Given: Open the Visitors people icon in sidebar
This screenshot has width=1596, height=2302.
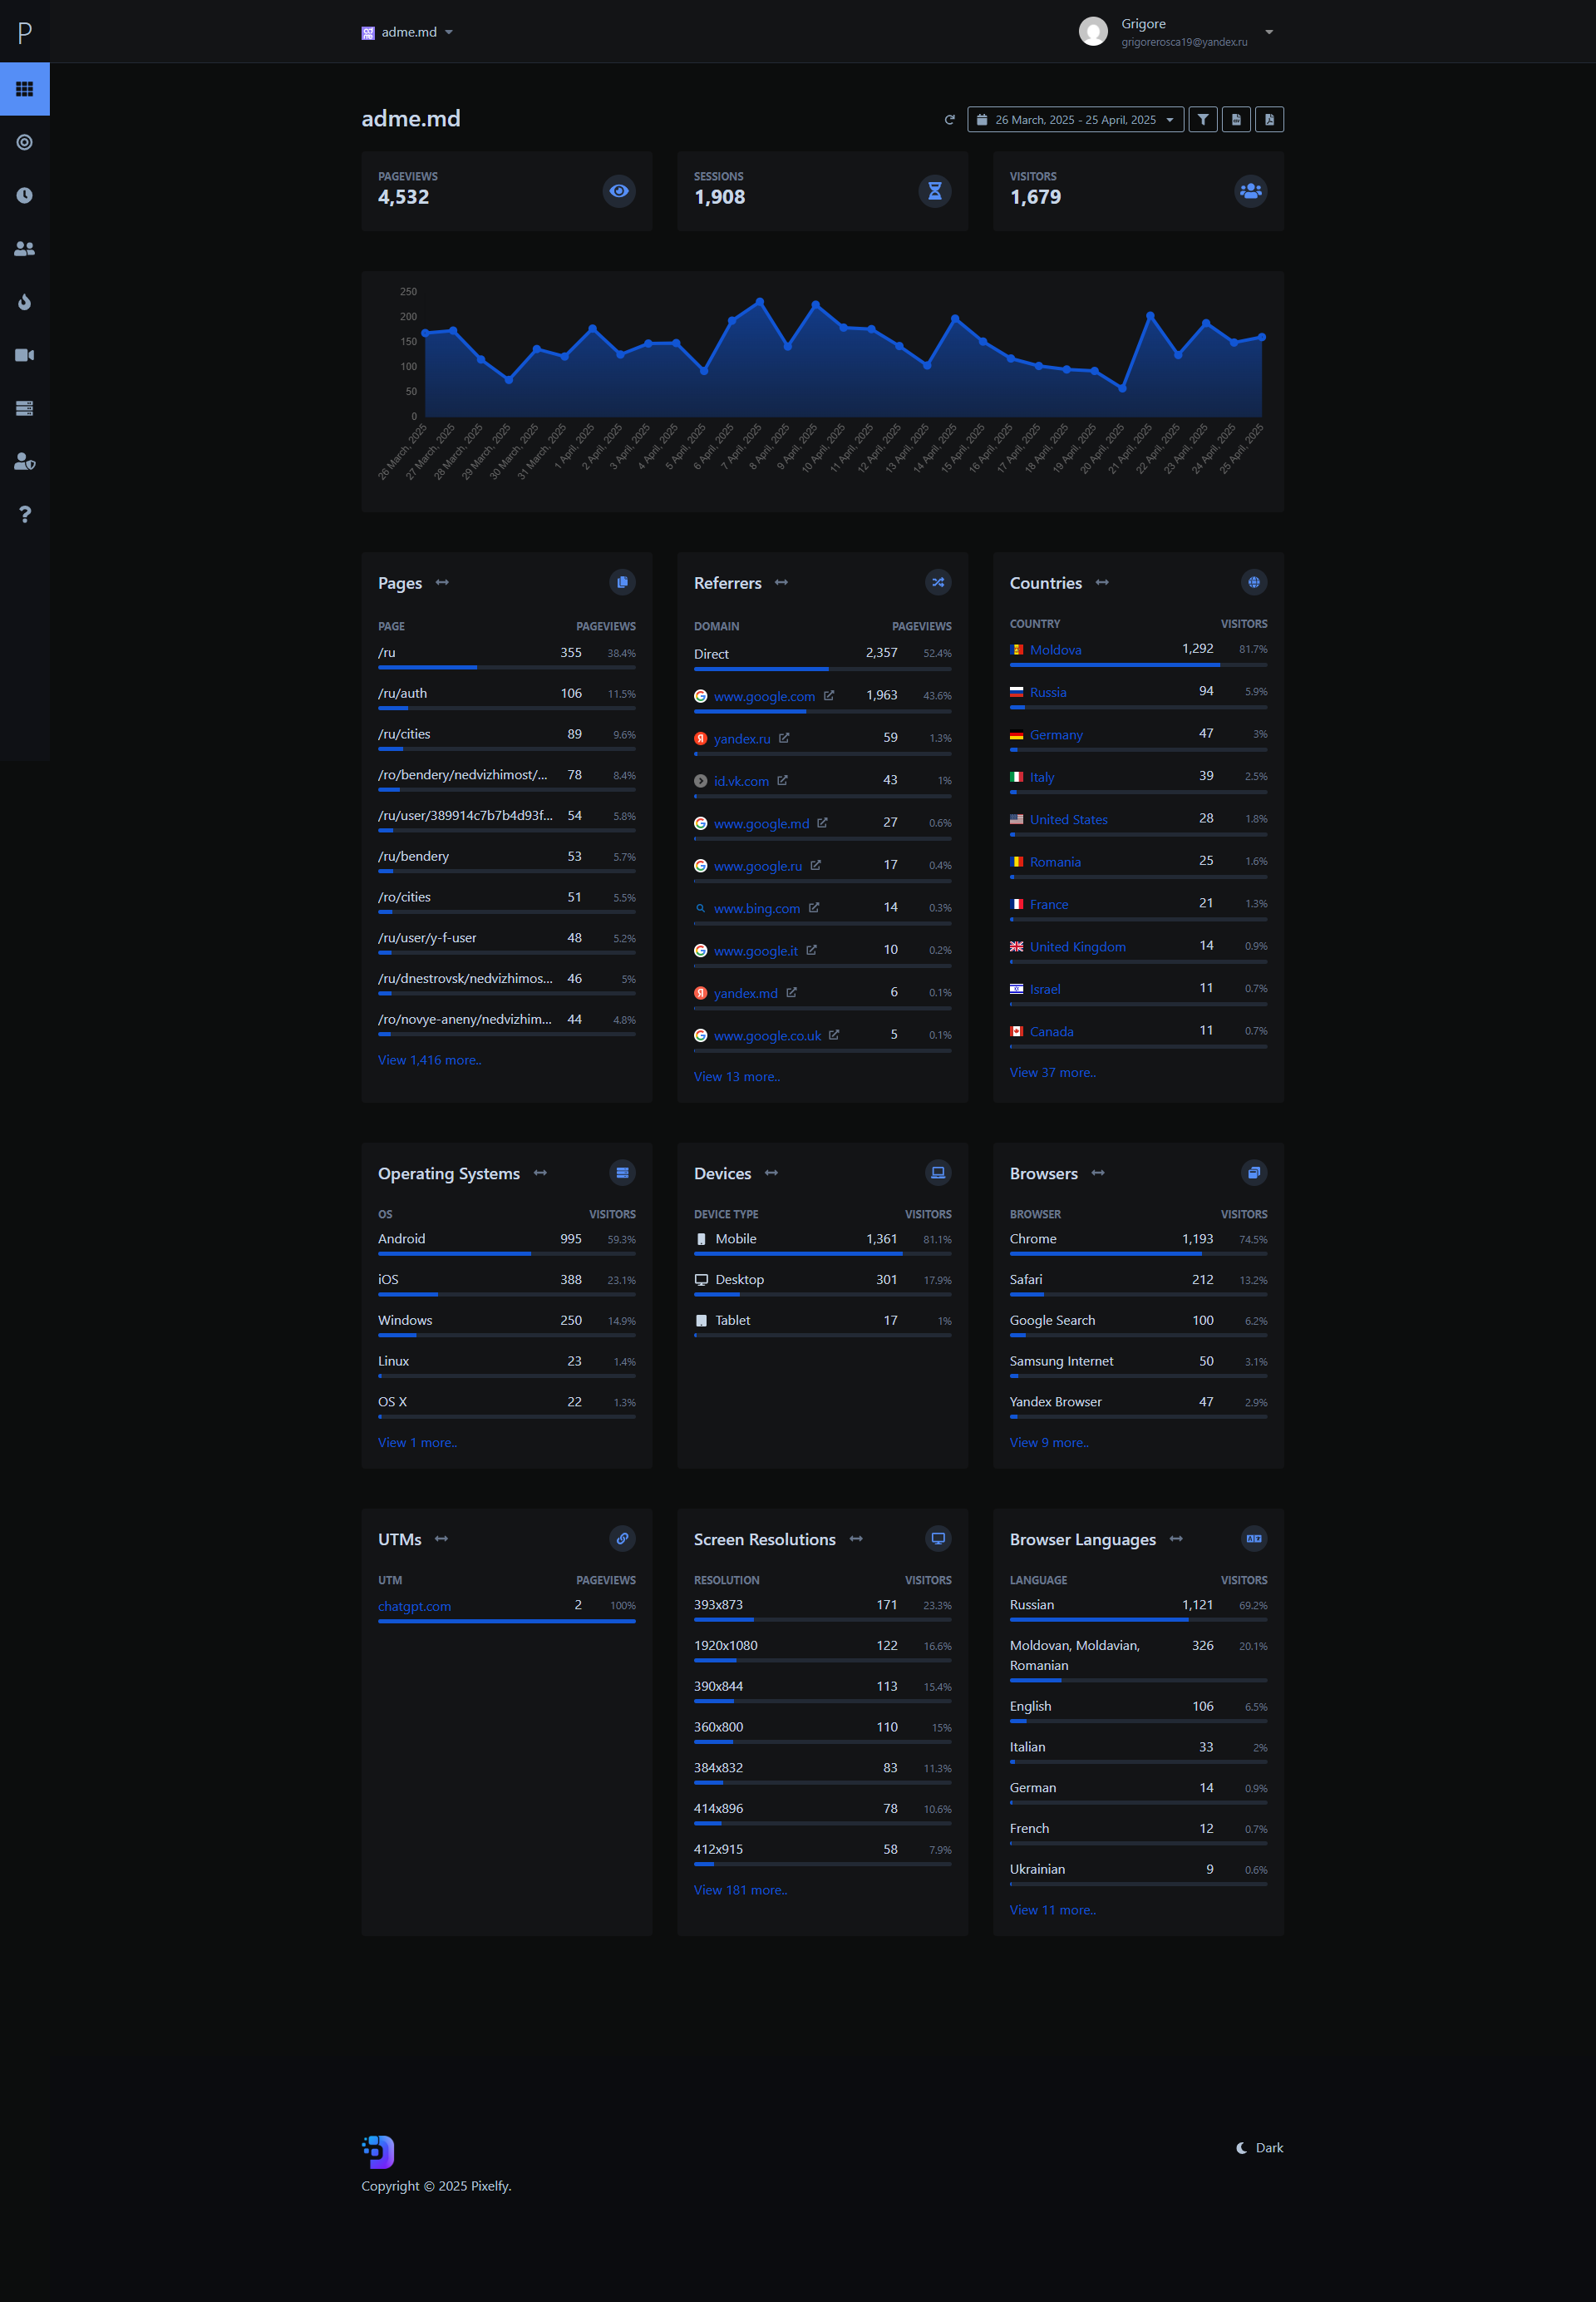Looking at the screenshot, I should pyautogui.click(x=25, y=248).
